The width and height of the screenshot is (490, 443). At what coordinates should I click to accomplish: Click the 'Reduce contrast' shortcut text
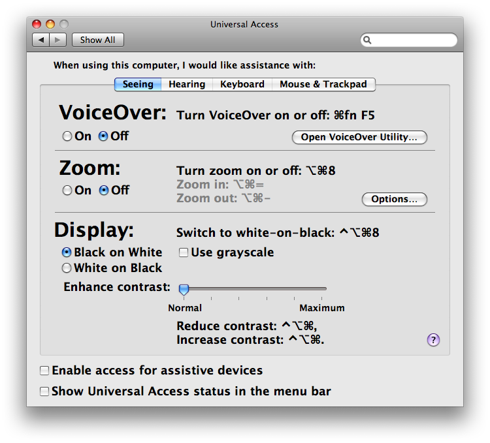coord(247,326)
